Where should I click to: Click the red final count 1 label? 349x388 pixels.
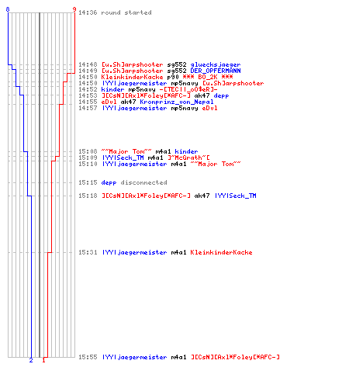(x=43, y=360)
